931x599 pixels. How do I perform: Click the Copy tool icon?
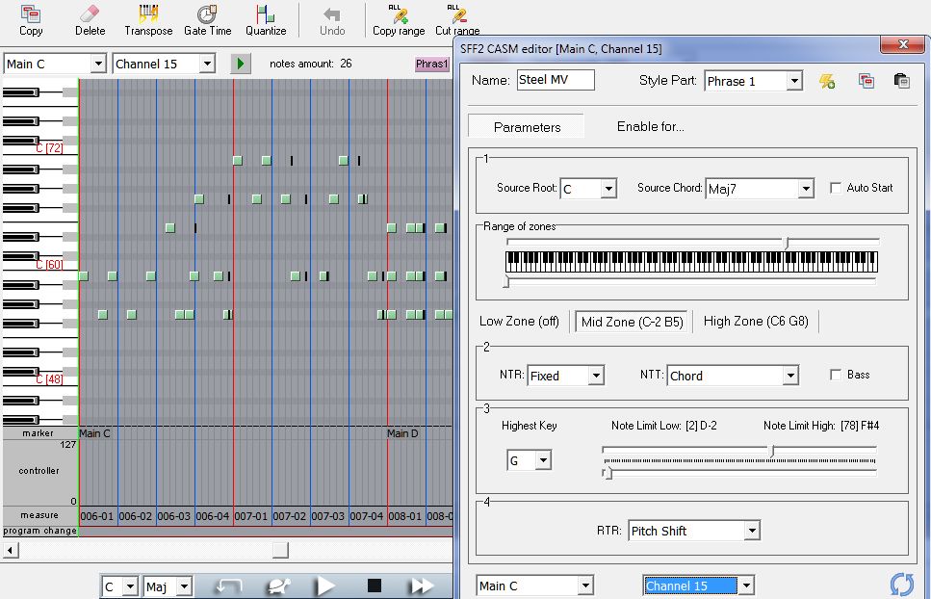[x=31, y=14]
